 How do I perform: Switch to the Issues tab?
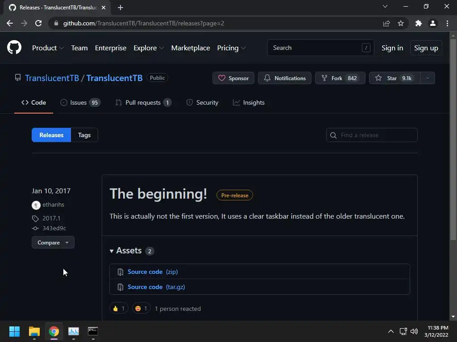coord(80,102)
